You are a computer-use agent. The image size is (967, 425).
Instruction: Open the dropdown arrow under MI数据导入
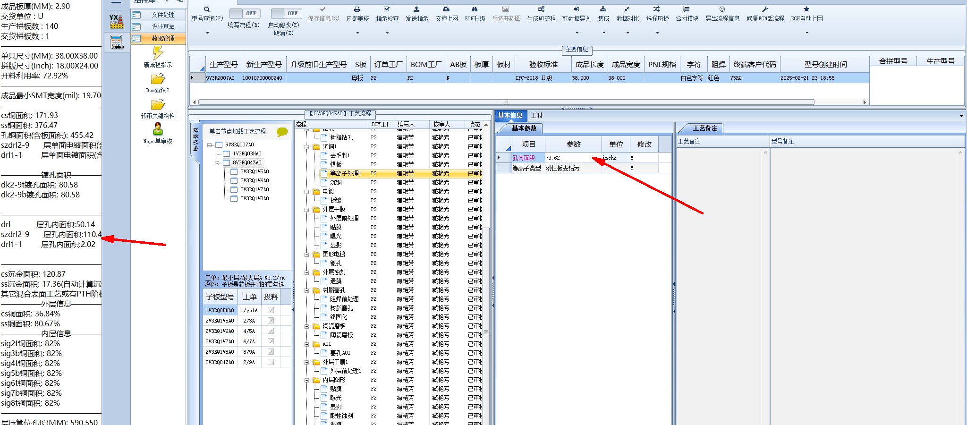click(576, 33)
